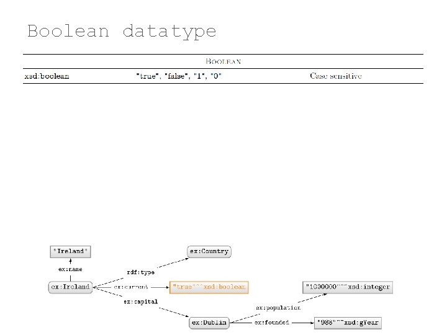Click the ex:name edge label
Viewport: 447px width, 335px height.
pos(70,269)
